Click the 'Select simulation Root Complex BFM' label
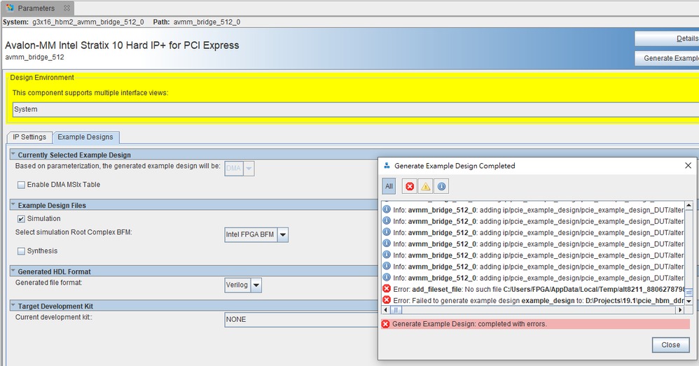This screenshot has width=699, height=366. point(74,232)
